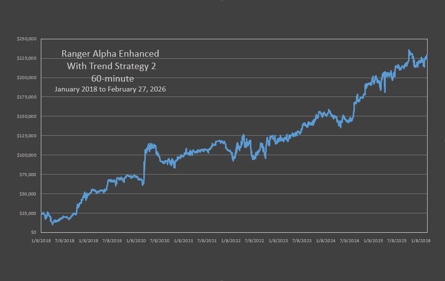Click the 1/8/2022 x-axis date label
The image size is (445, 281).
pos(231,241)
